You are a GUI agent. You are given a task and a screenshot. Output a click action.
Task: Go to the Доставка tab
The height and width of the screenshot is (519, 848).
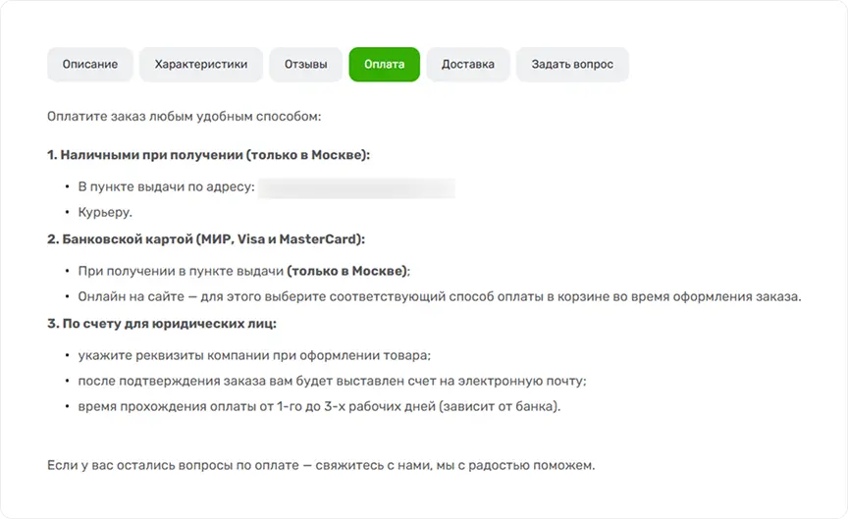tap(468, 65)
